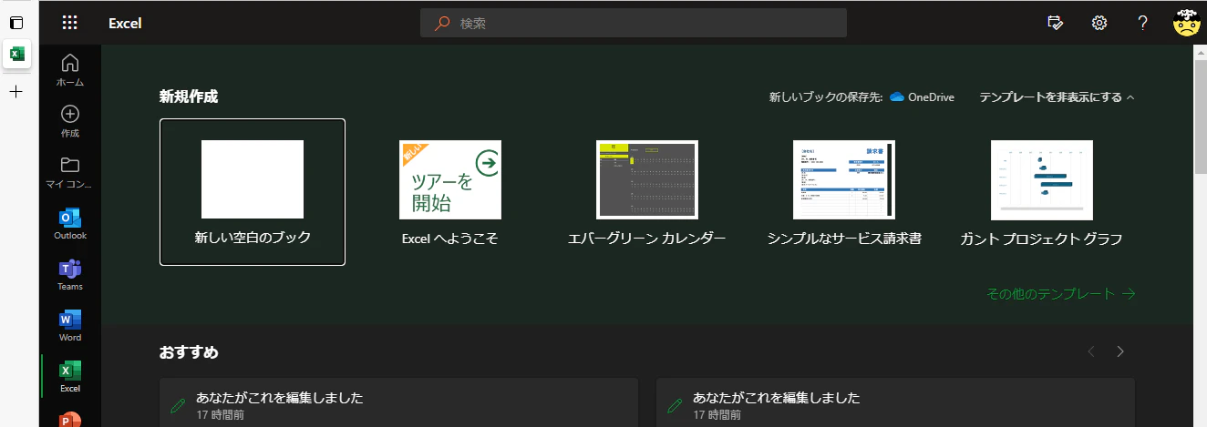1207x427 pixels.
Task: Select the Excel pinned browser tab
Action: click(15, 54)
